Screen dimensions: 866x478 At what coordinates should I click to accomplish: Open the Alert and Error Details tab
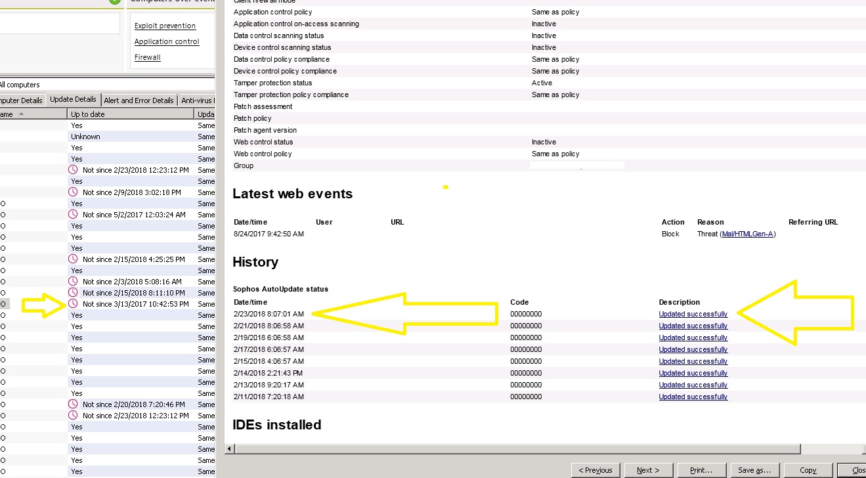tap(139, 100)
